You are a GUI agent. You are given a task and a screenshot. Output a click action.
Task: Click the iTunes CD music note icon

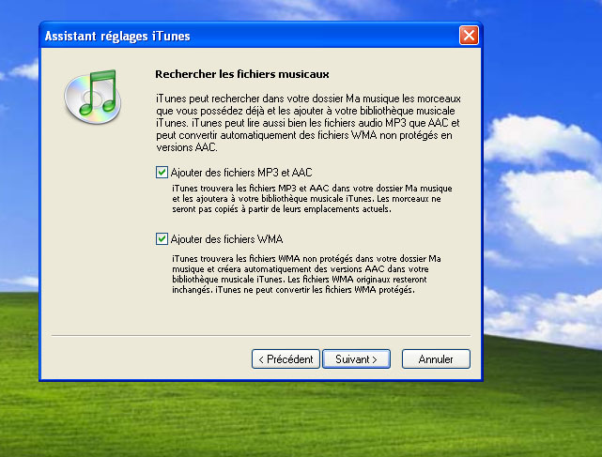pyautogui.click(x=93, y=97)
